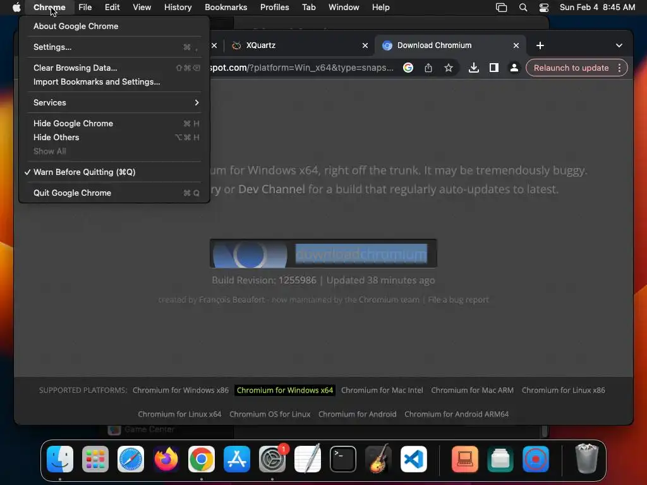Image resolution: width=647 pixels, height=485 pixels.
Task: Select Chromium for Linux x86
Action: pyautogui.click(x=563, y=390)
